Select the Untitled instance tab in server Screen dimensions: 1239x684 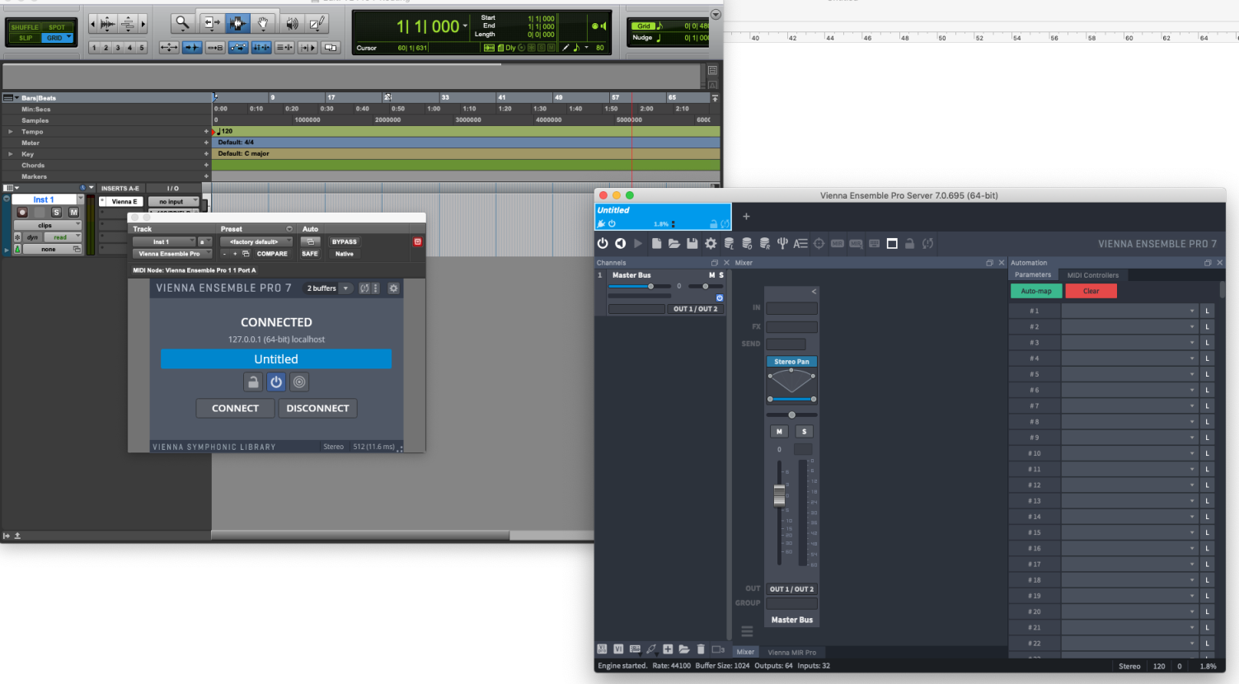[x=663, y=217]
